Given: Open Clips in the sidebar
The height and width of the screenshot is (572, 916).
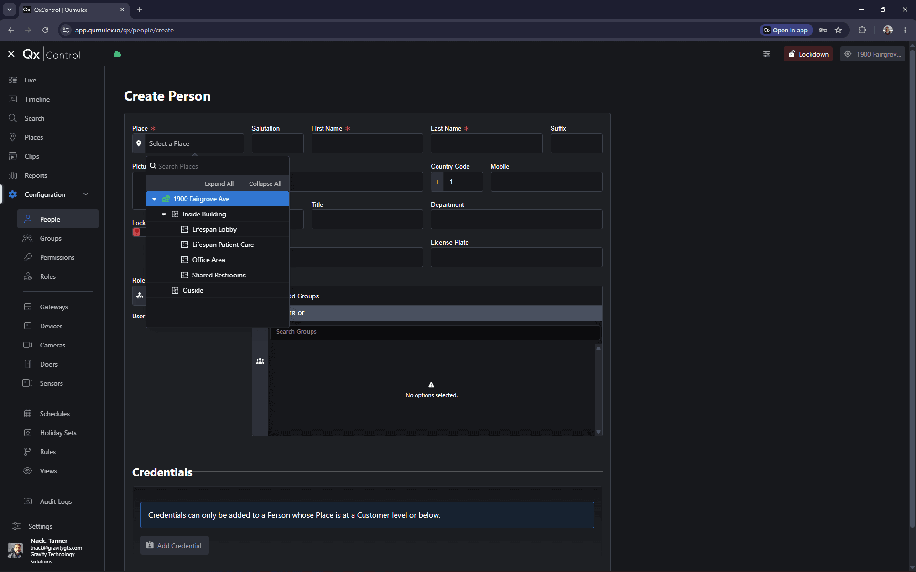Looking at the screenshot, I should click(x=32, y=156).
